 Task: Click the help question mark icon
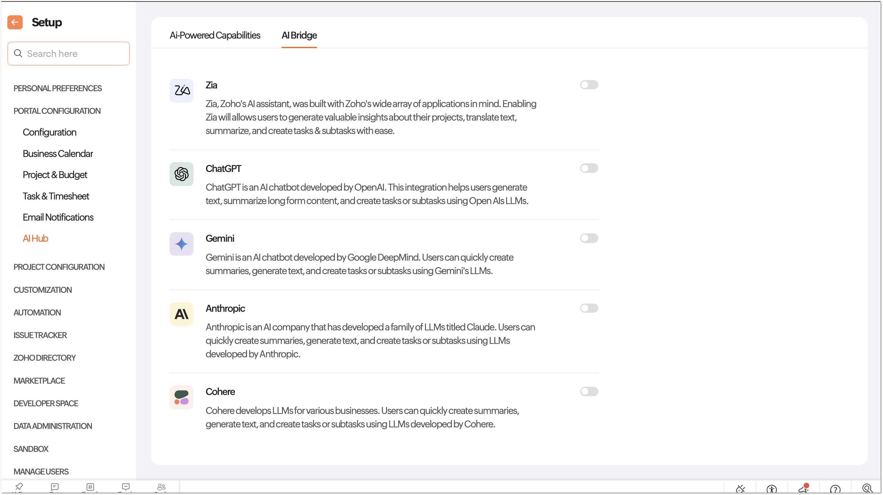(835, 489)
